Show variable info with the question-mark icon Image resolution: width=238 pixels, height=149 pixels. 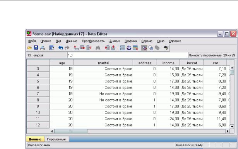pos(89,48)
